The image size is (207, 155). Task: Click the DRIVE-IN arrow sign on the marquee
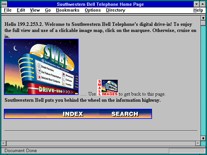click(55, 91)
